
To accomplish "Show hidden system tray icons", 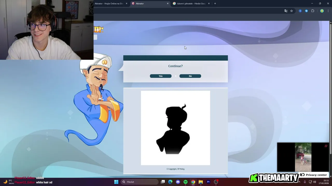I will click(299, 182).
